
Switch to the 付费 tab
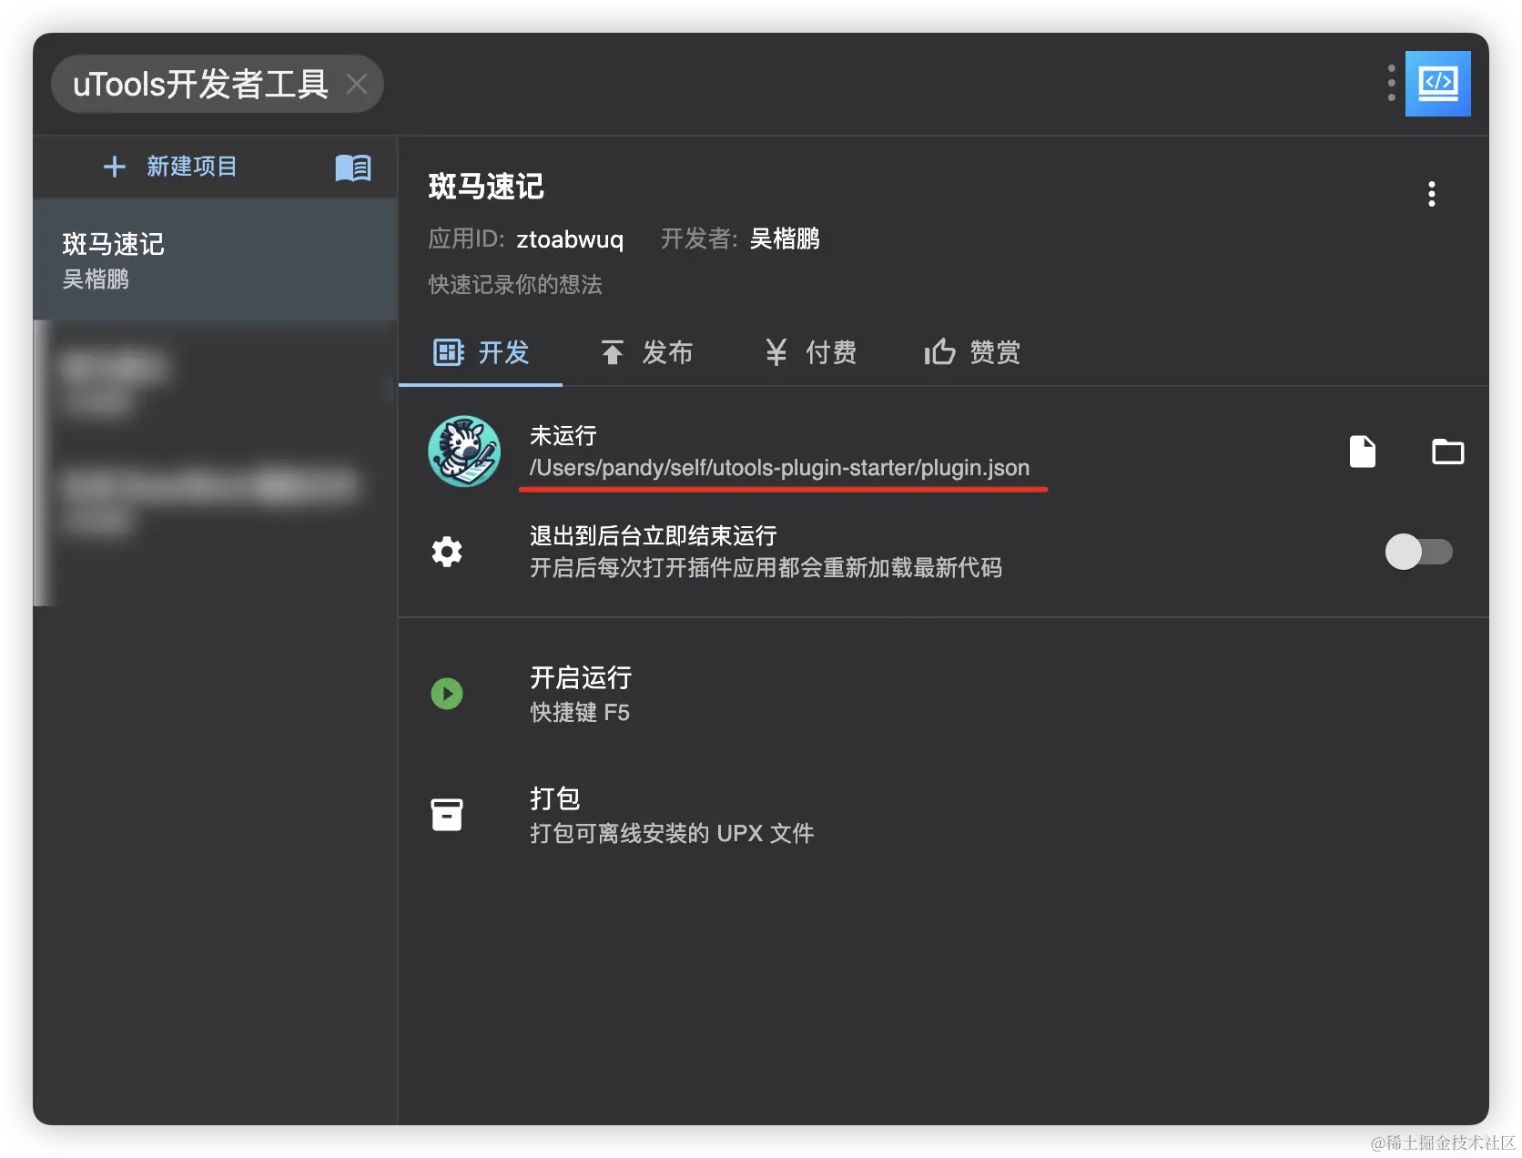pos(810,352)
